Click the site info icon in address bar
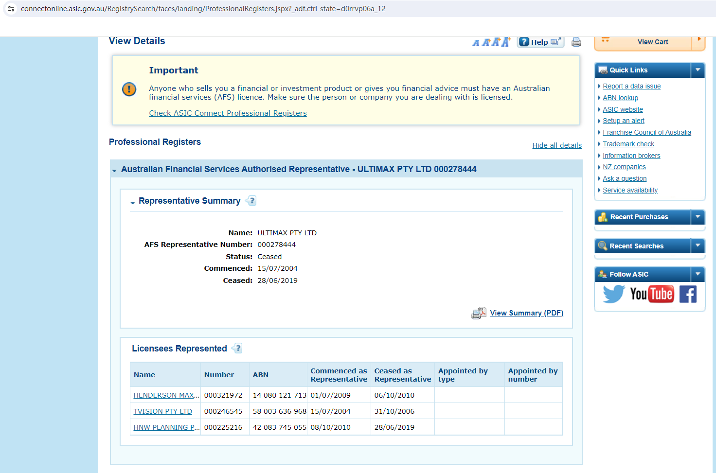Image resolution: width=716 pixels, height=473 pixels. coord(11,9)
